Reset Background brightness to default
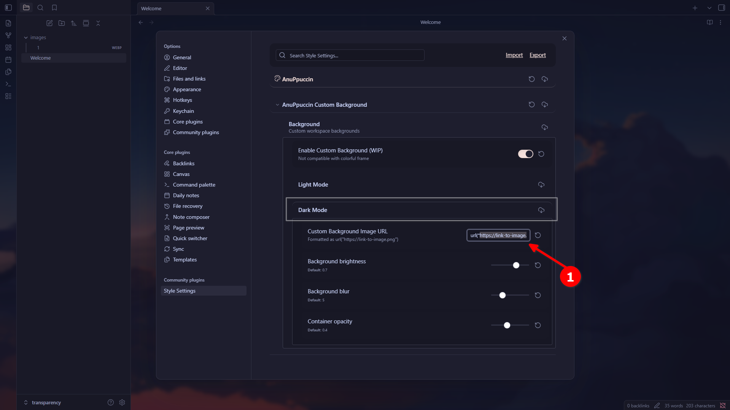This screenshot has height=410, width=730. click(x=538, y=265)
